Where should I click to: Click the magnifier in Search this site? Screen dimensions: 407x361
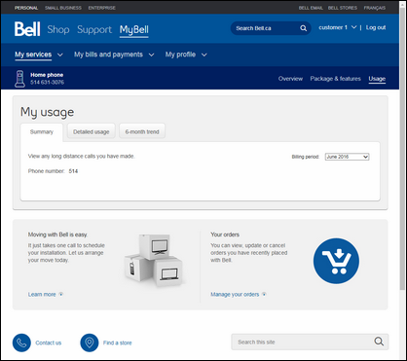[379, 342]
